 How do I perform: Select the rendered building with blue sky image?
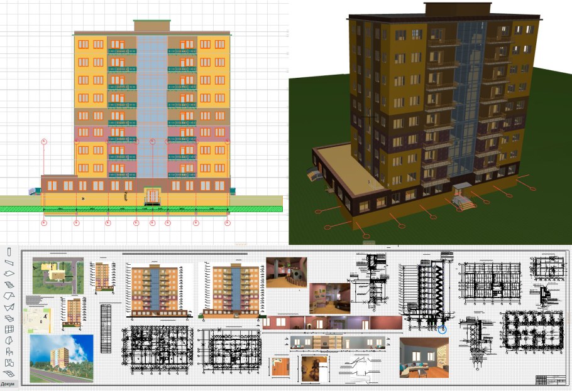(62, 358)
